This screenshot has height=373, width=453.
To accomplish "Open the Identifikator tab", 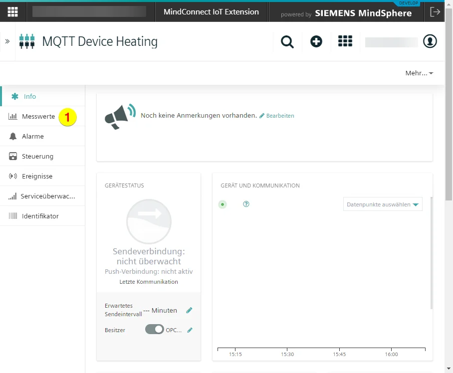I will coord(43,216).
